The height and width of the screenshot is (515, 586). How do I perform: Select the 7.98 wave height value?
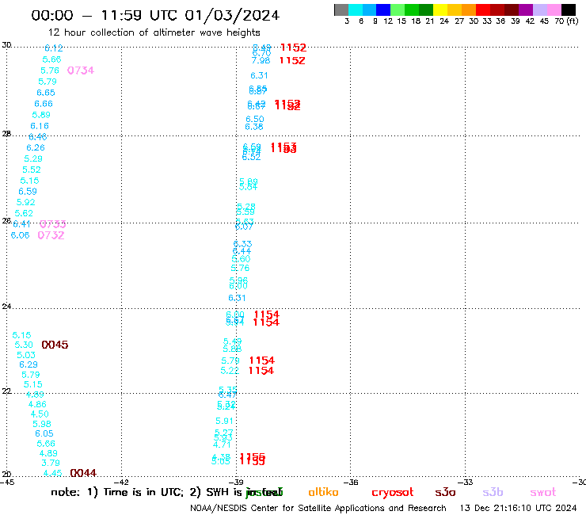(261, 60)
